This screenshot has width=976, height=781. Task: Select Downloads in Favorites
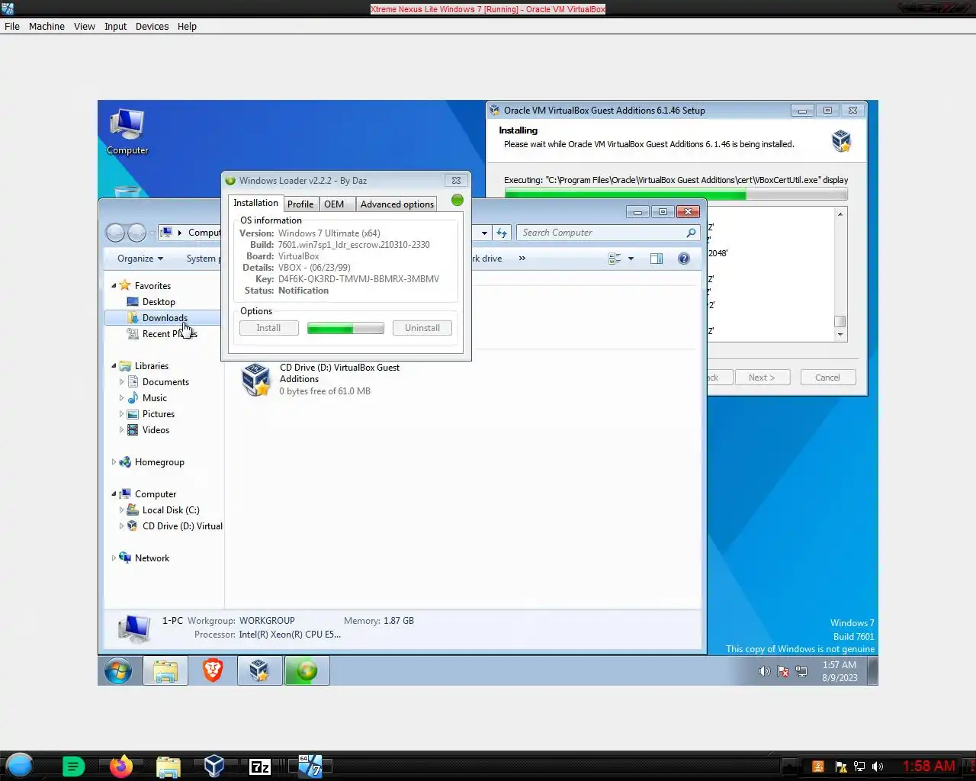(x=164, y=318)
